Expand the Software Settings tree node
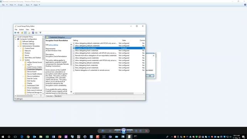This screenshot has width=247, height=139. [18, 41]
